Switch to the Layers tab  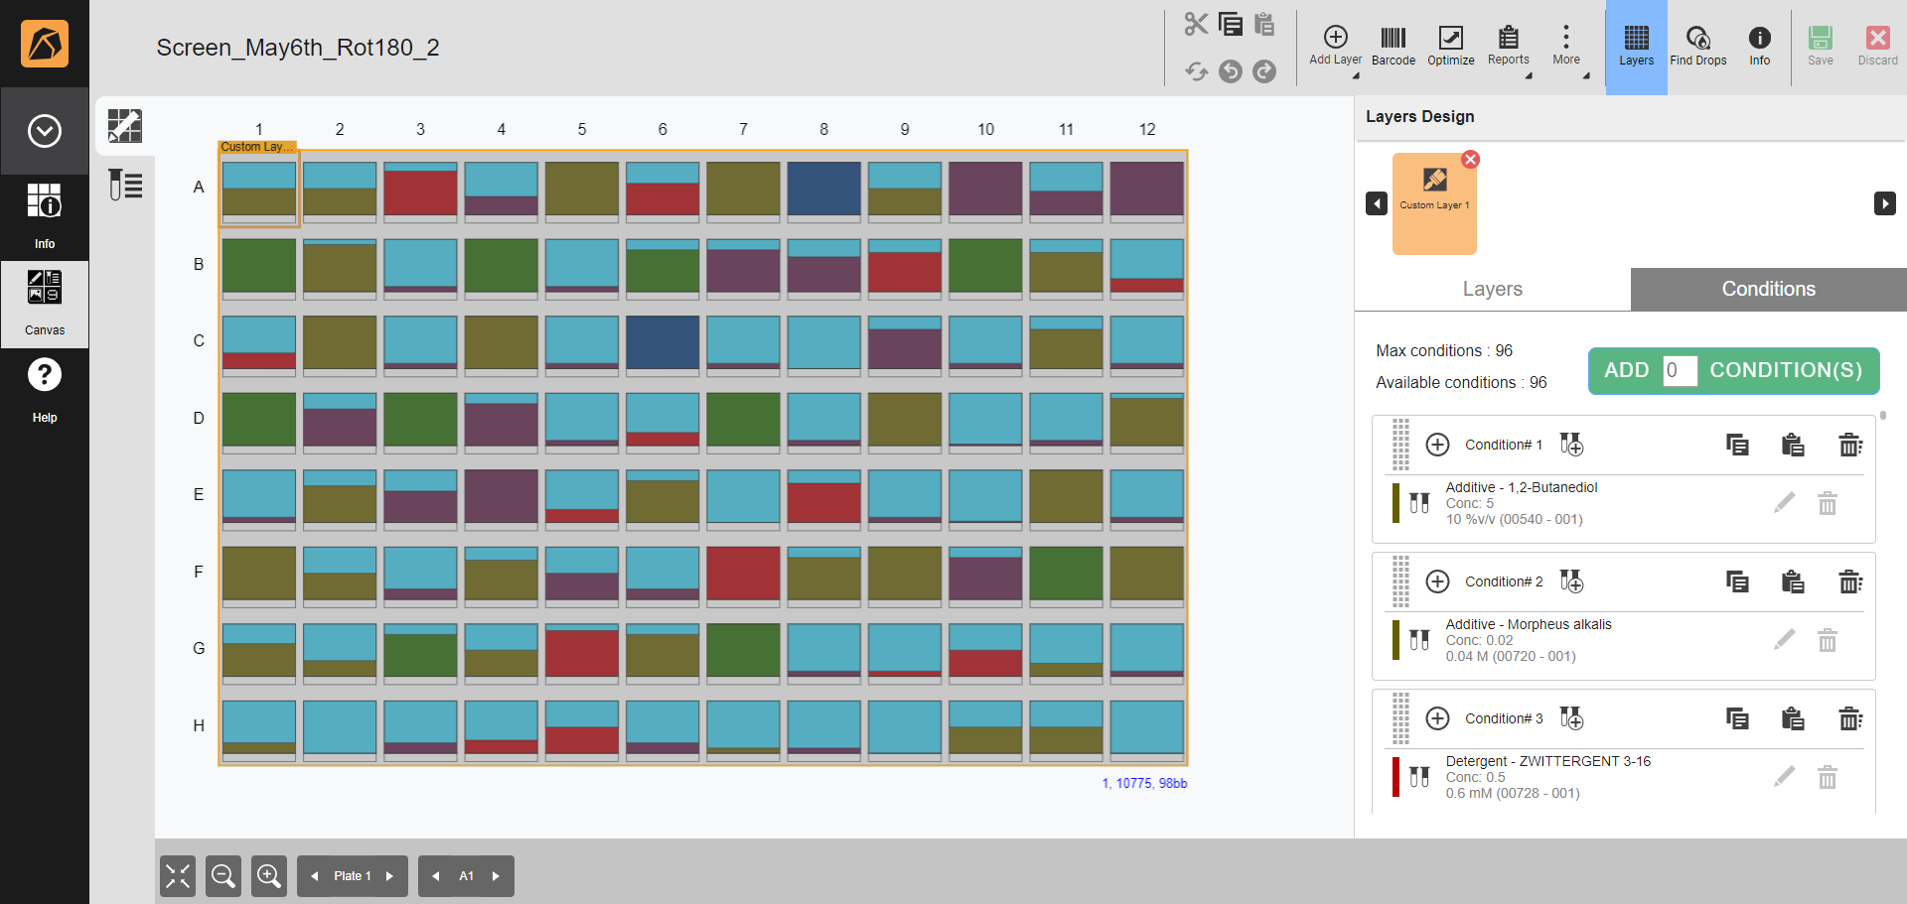click(1492, 289)
